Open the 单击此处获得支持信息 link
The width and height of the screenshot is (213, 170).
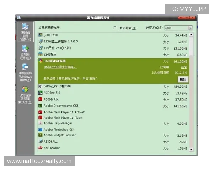tap(60, 67)
